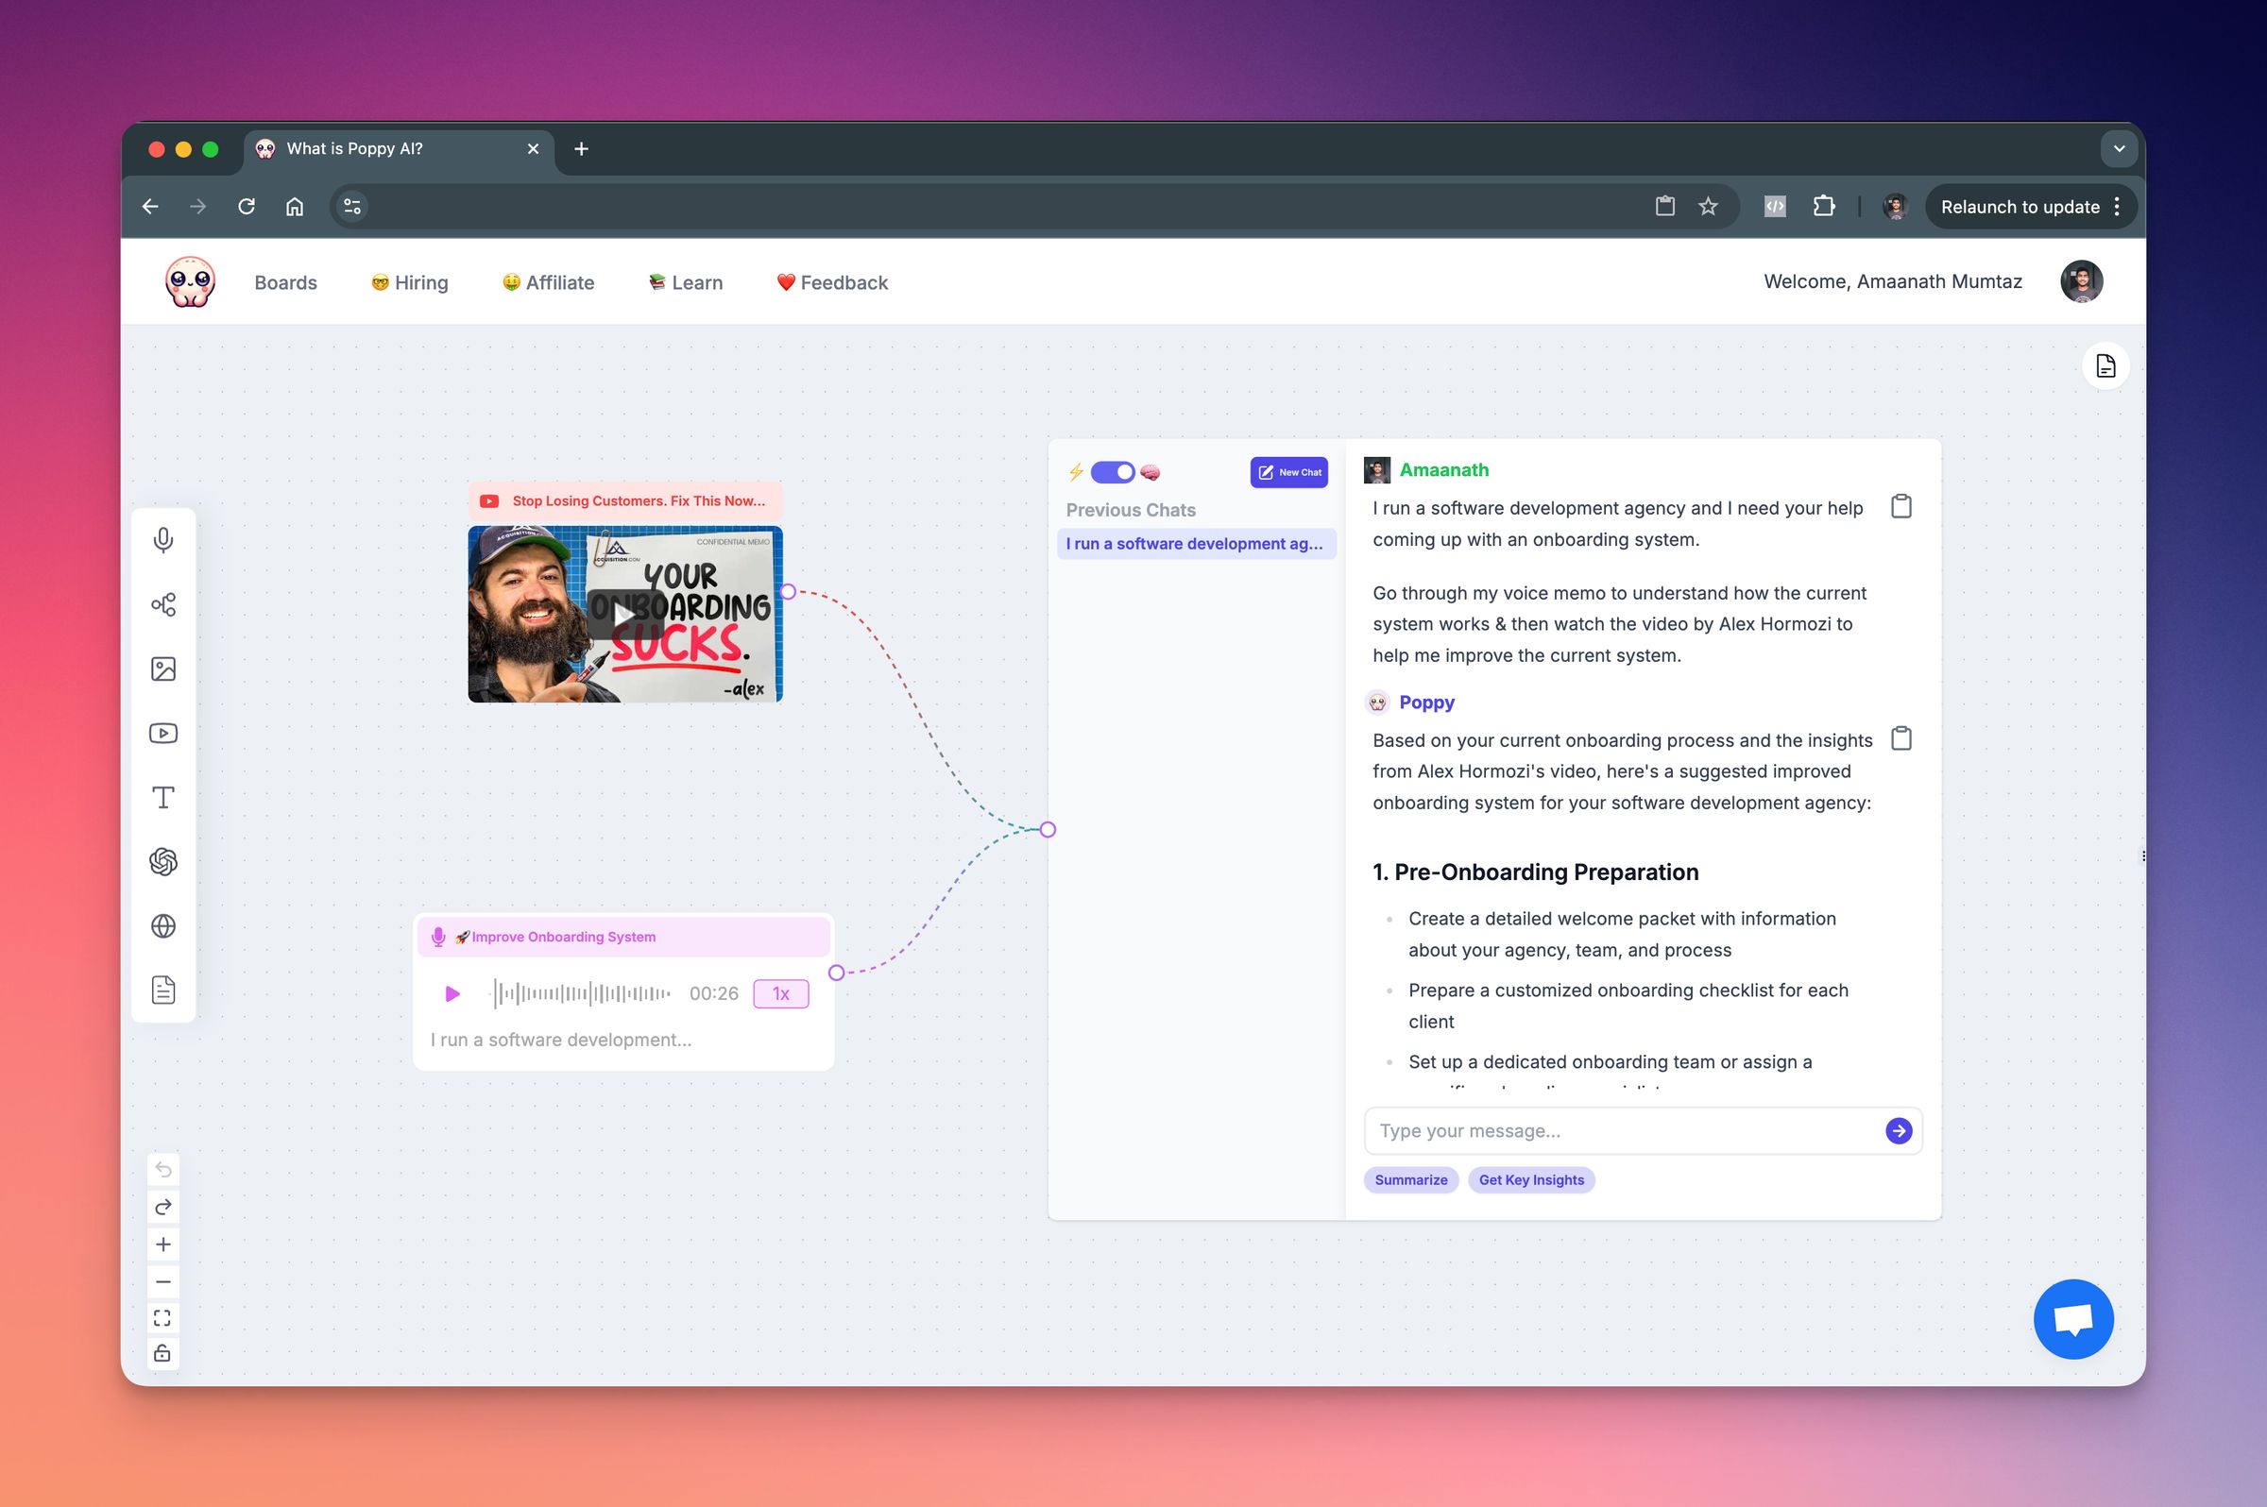Select the voice memo recording tool
The width and height of the screenshot is (2267, 1507).
click(x=163, y=539)
